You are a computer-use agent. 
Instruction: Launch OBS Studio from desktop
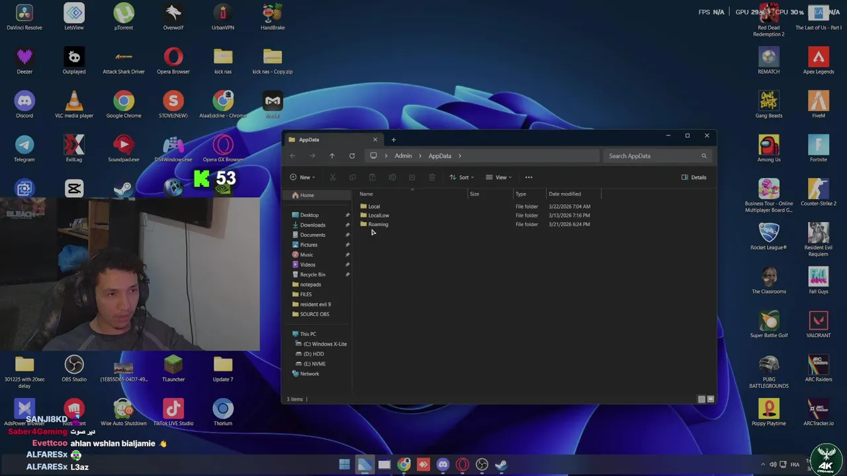74,369
